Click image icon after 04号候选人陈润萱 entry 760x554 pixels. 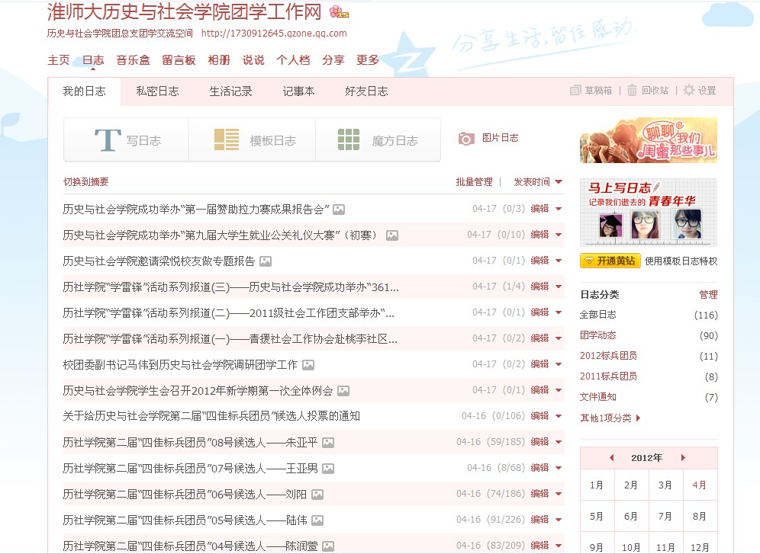328,546
